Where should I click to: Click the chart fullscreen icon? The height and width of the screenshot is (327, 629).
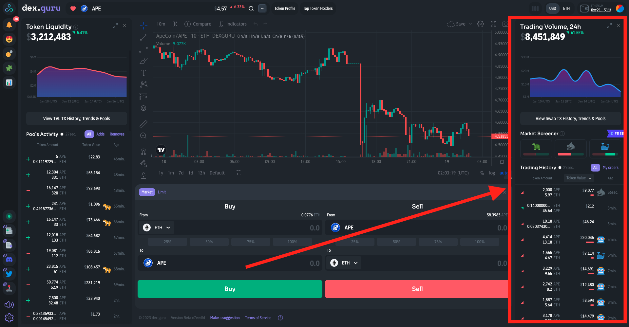(x=493, y=24)
